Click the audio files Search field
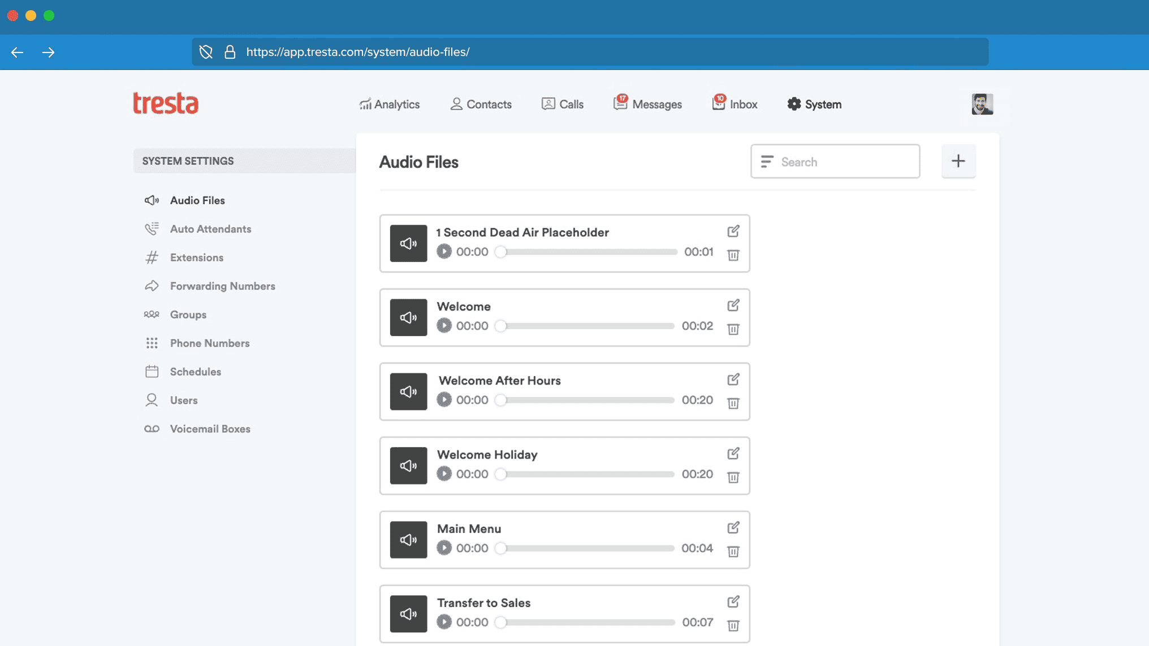 click(x=835, y=161)
